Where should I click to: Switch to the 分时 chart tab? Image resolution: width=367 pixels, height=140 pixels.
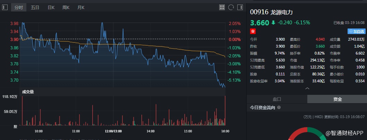(x=18, y=7)
